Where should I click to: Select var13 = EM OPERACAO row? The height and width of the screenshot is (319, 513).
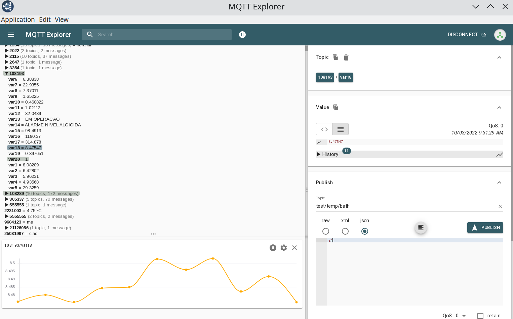point(34,119)
